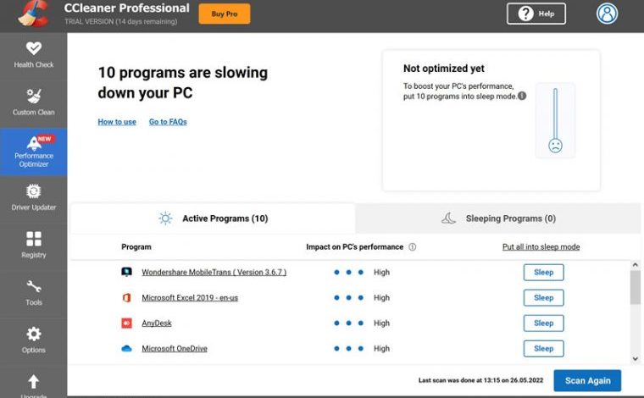Click the Impact on PC's performance header
This screenshot has height=398, width=644.
coord(354,247)
